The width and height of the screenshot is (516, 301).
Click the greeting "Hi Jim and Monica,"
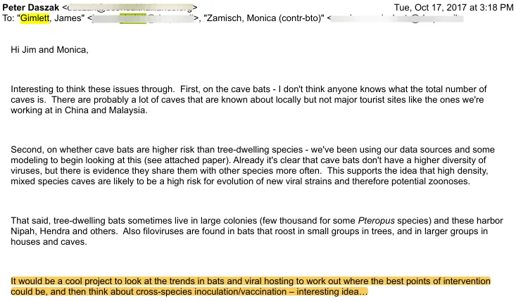(x=49, y=49)
